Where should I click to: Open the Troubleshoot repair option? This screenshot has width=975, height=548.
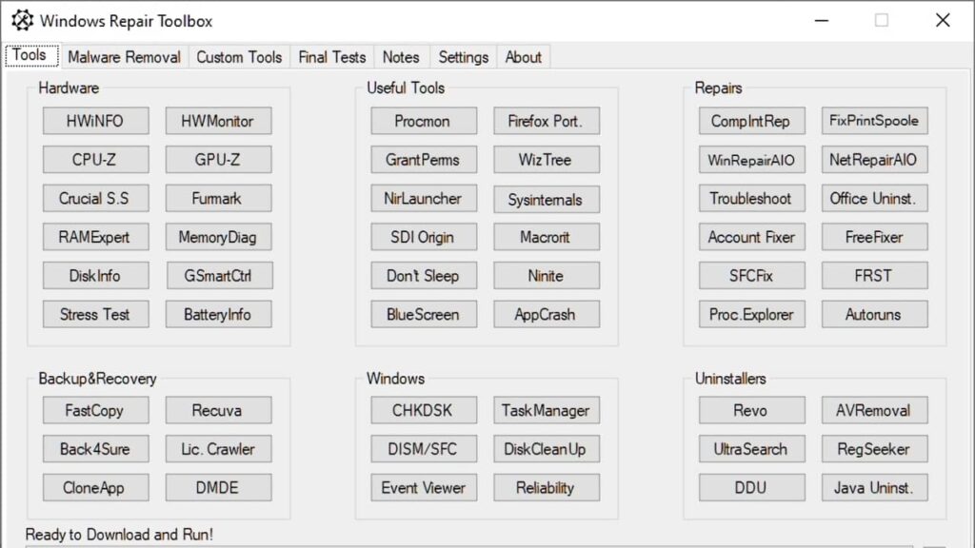click(x=751, y=199)
